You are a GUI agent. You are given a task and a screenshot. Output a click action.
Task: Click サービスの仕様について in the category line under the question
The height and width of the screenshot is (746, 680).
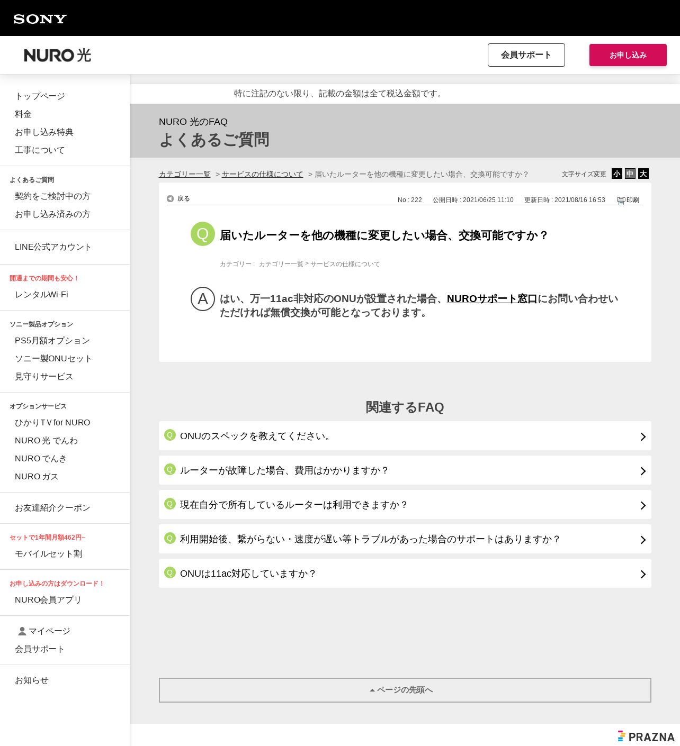pyautogui.click(x=345, y=264)
